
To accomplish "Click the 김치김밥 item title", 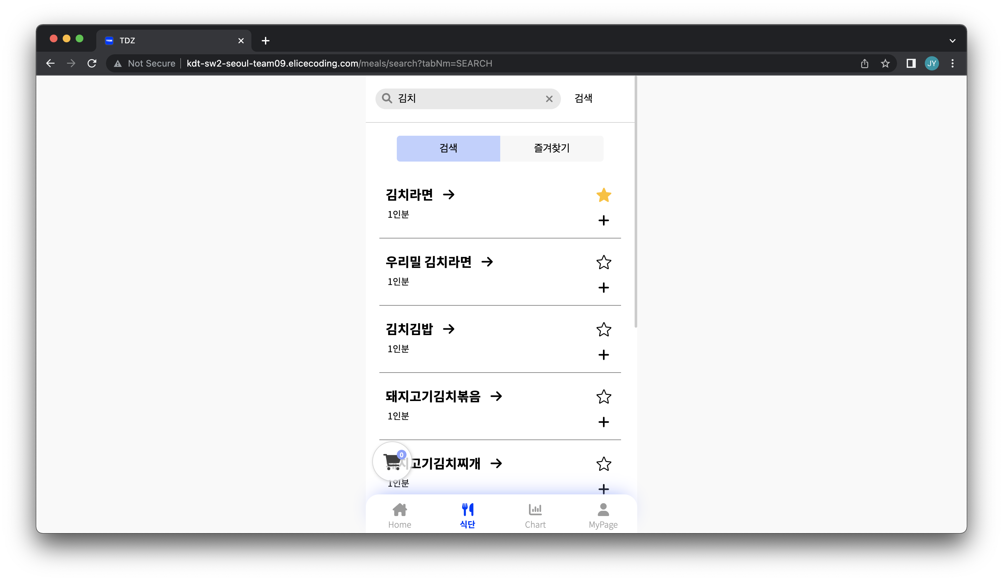I will (409, 330).
